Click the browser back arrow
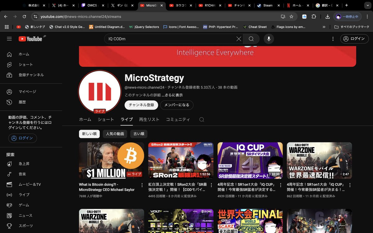 pyautogui.click(x=6, y=16)
